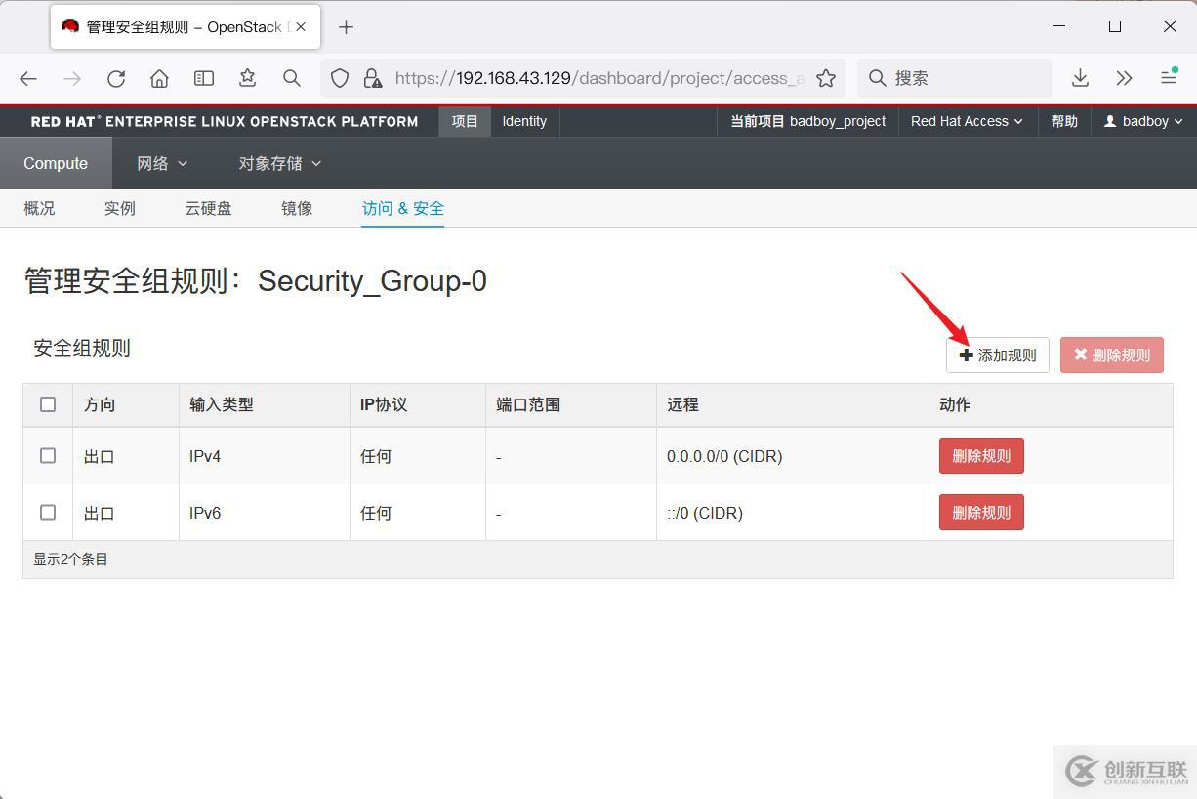1197x799 pixels.
Task: Open the browser hamburger menu
Action: tap(1168, 78)
